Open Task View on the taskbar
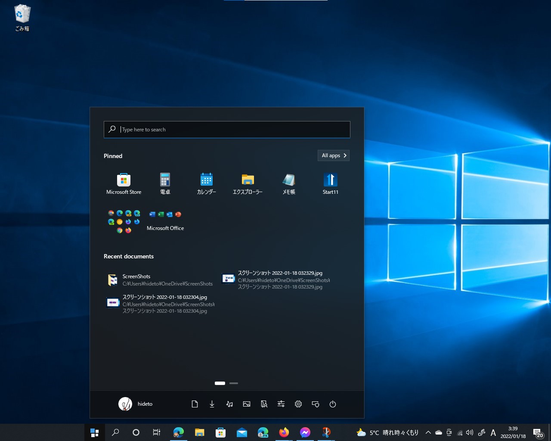 pos(157,432)
